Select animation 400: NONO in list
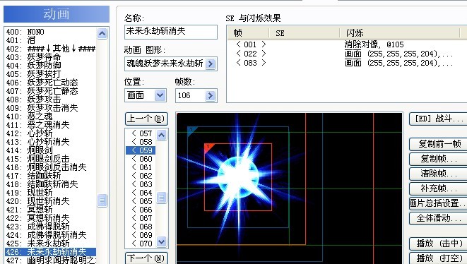The image size is (467, 264). 51,32
